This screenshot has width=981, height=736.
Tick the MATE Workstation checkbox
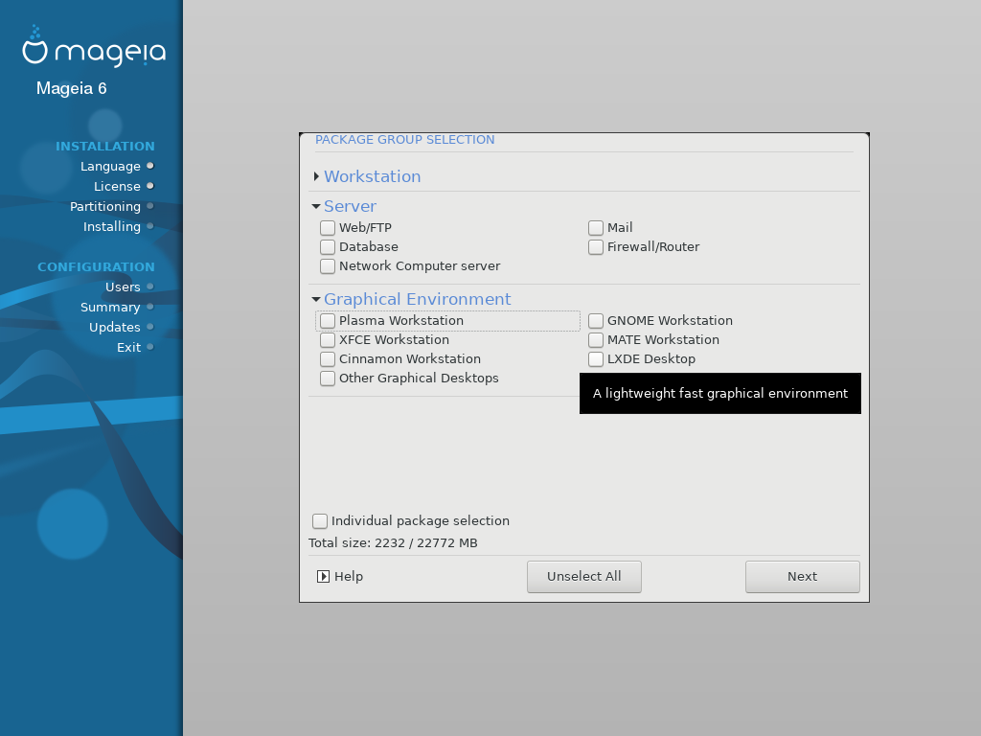(596, 340)
